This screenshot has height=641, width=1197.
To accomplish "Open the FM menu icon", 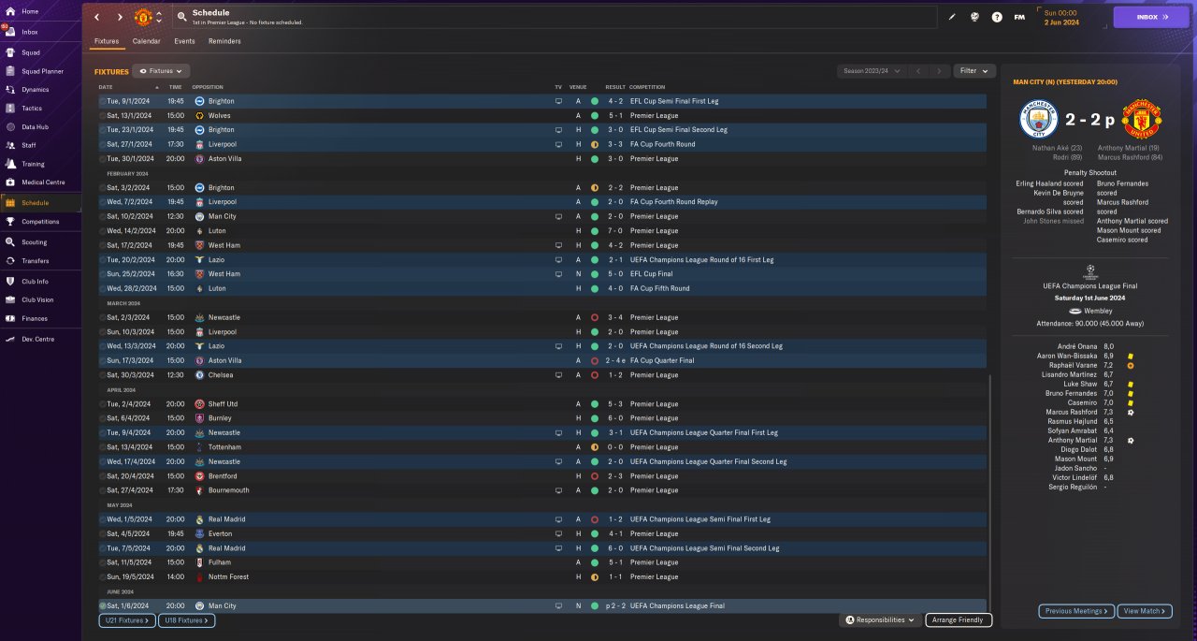I will coord(1019,17).
